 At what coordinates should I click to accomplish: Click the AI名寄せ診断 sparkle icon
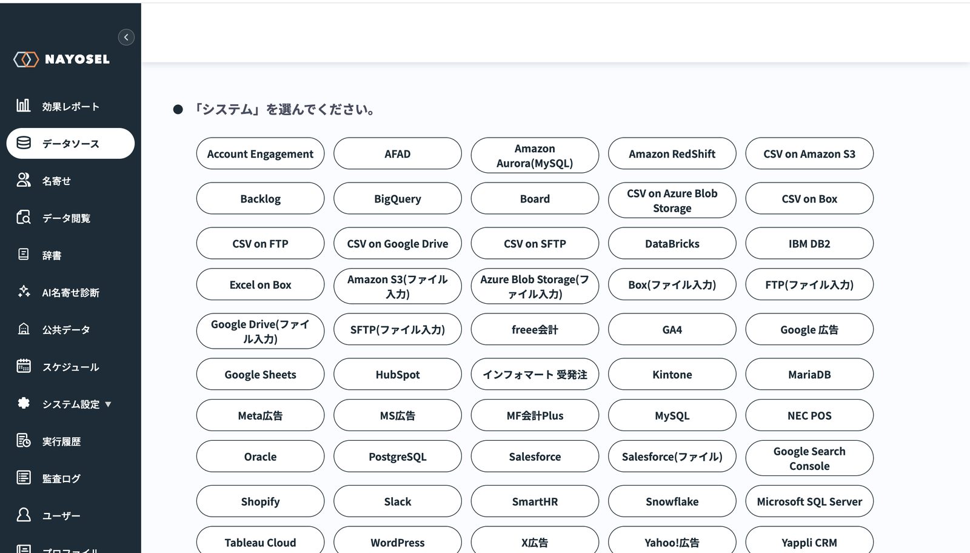[23, 292]
